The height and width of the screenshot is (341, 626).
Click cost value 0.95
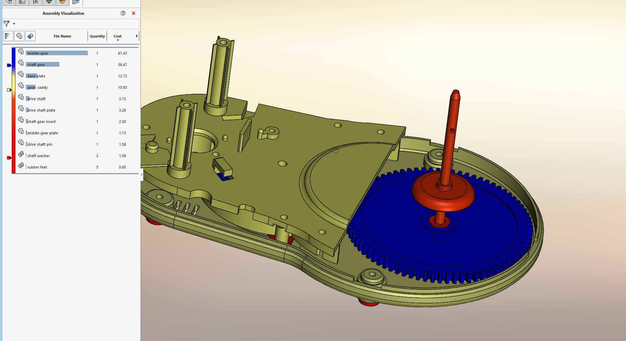122,167
